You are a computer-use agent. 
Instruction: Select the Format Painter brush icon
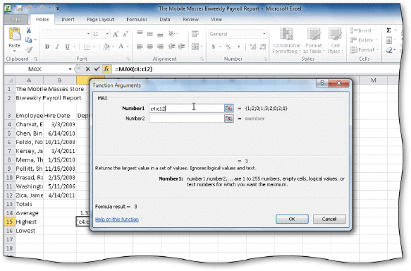(29, 49)
